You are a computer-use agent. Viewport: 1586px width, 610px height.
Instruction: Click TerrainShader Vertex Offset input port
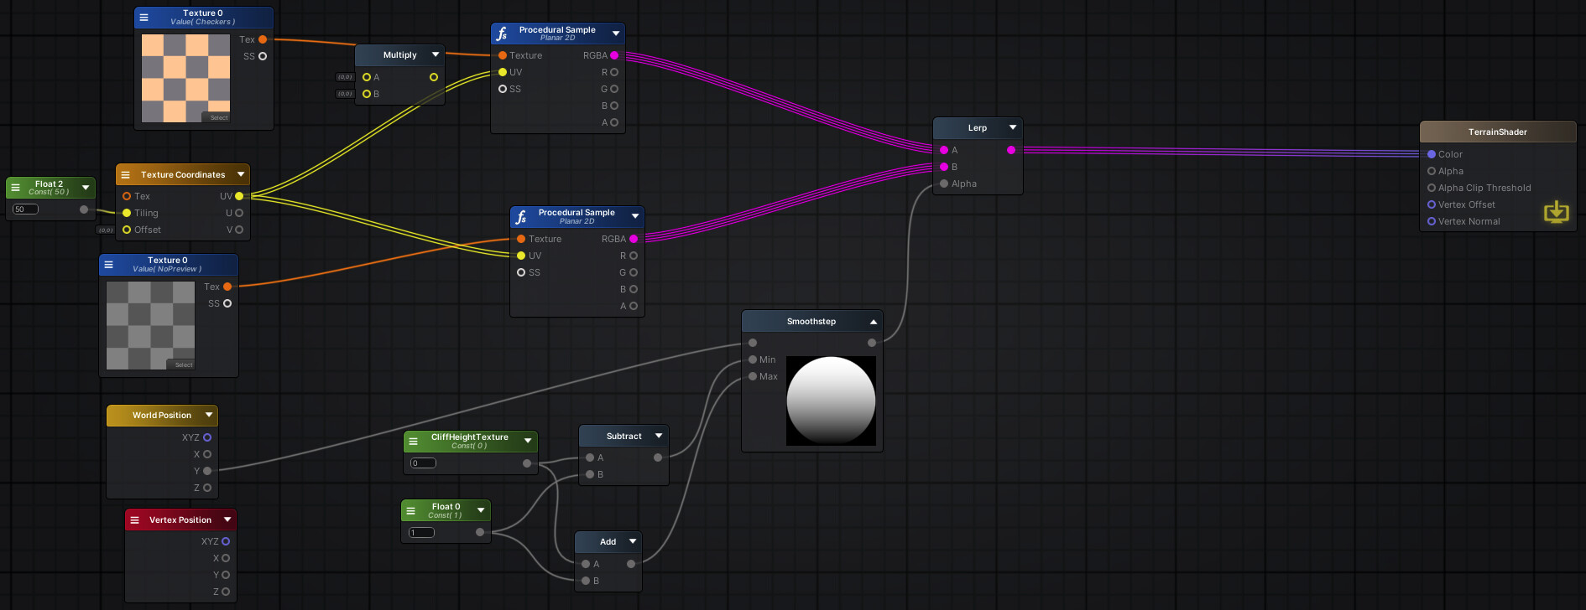click(x=1432, y=204)
